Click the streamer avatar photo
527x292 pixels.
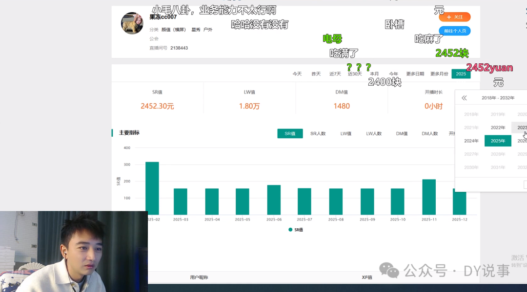pos(132,23)
